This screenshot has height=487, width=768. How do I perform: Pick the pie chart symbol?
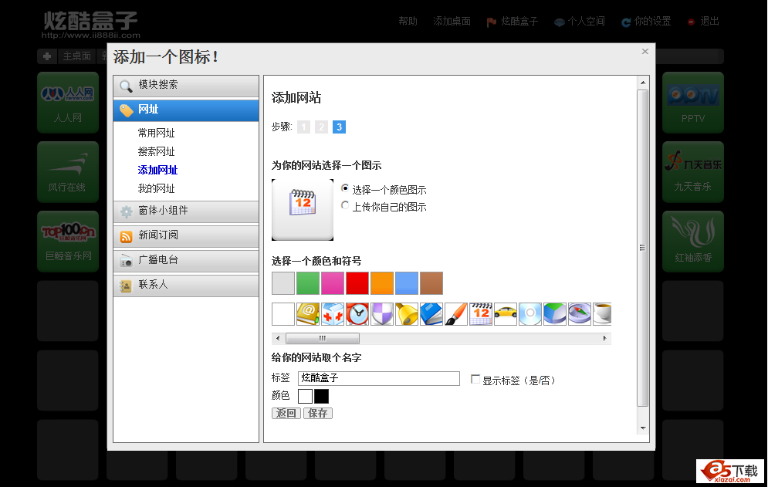(x=555, y=314)
